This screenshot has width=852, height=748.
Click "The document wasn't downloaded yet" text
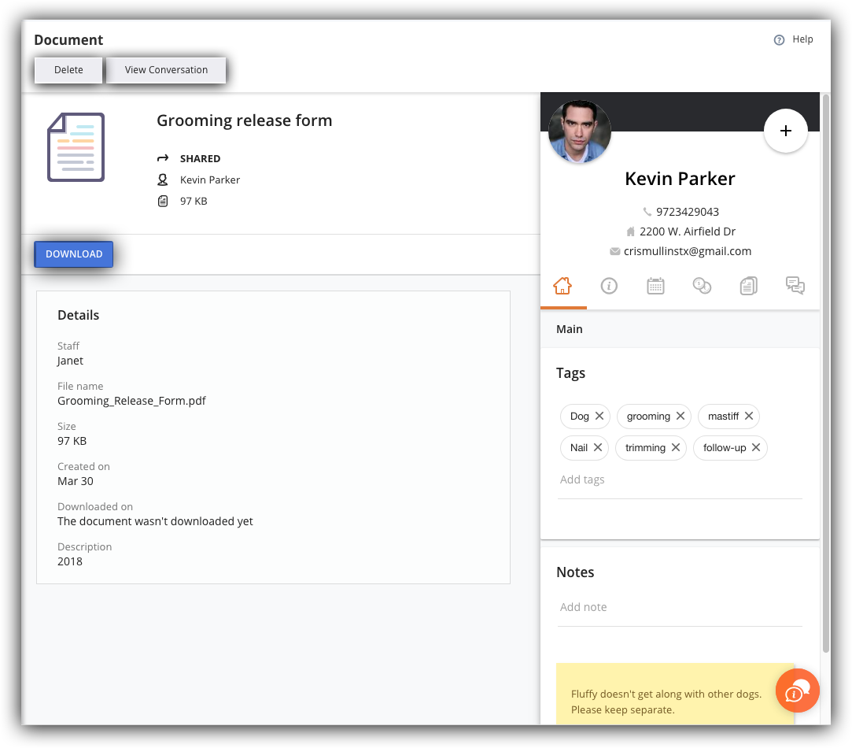tap(155, 521)
